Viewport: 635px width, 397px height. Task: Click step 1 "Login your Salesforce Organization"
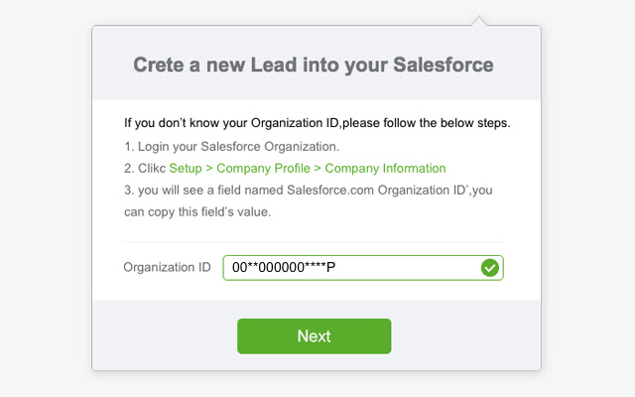click(218, 146)
